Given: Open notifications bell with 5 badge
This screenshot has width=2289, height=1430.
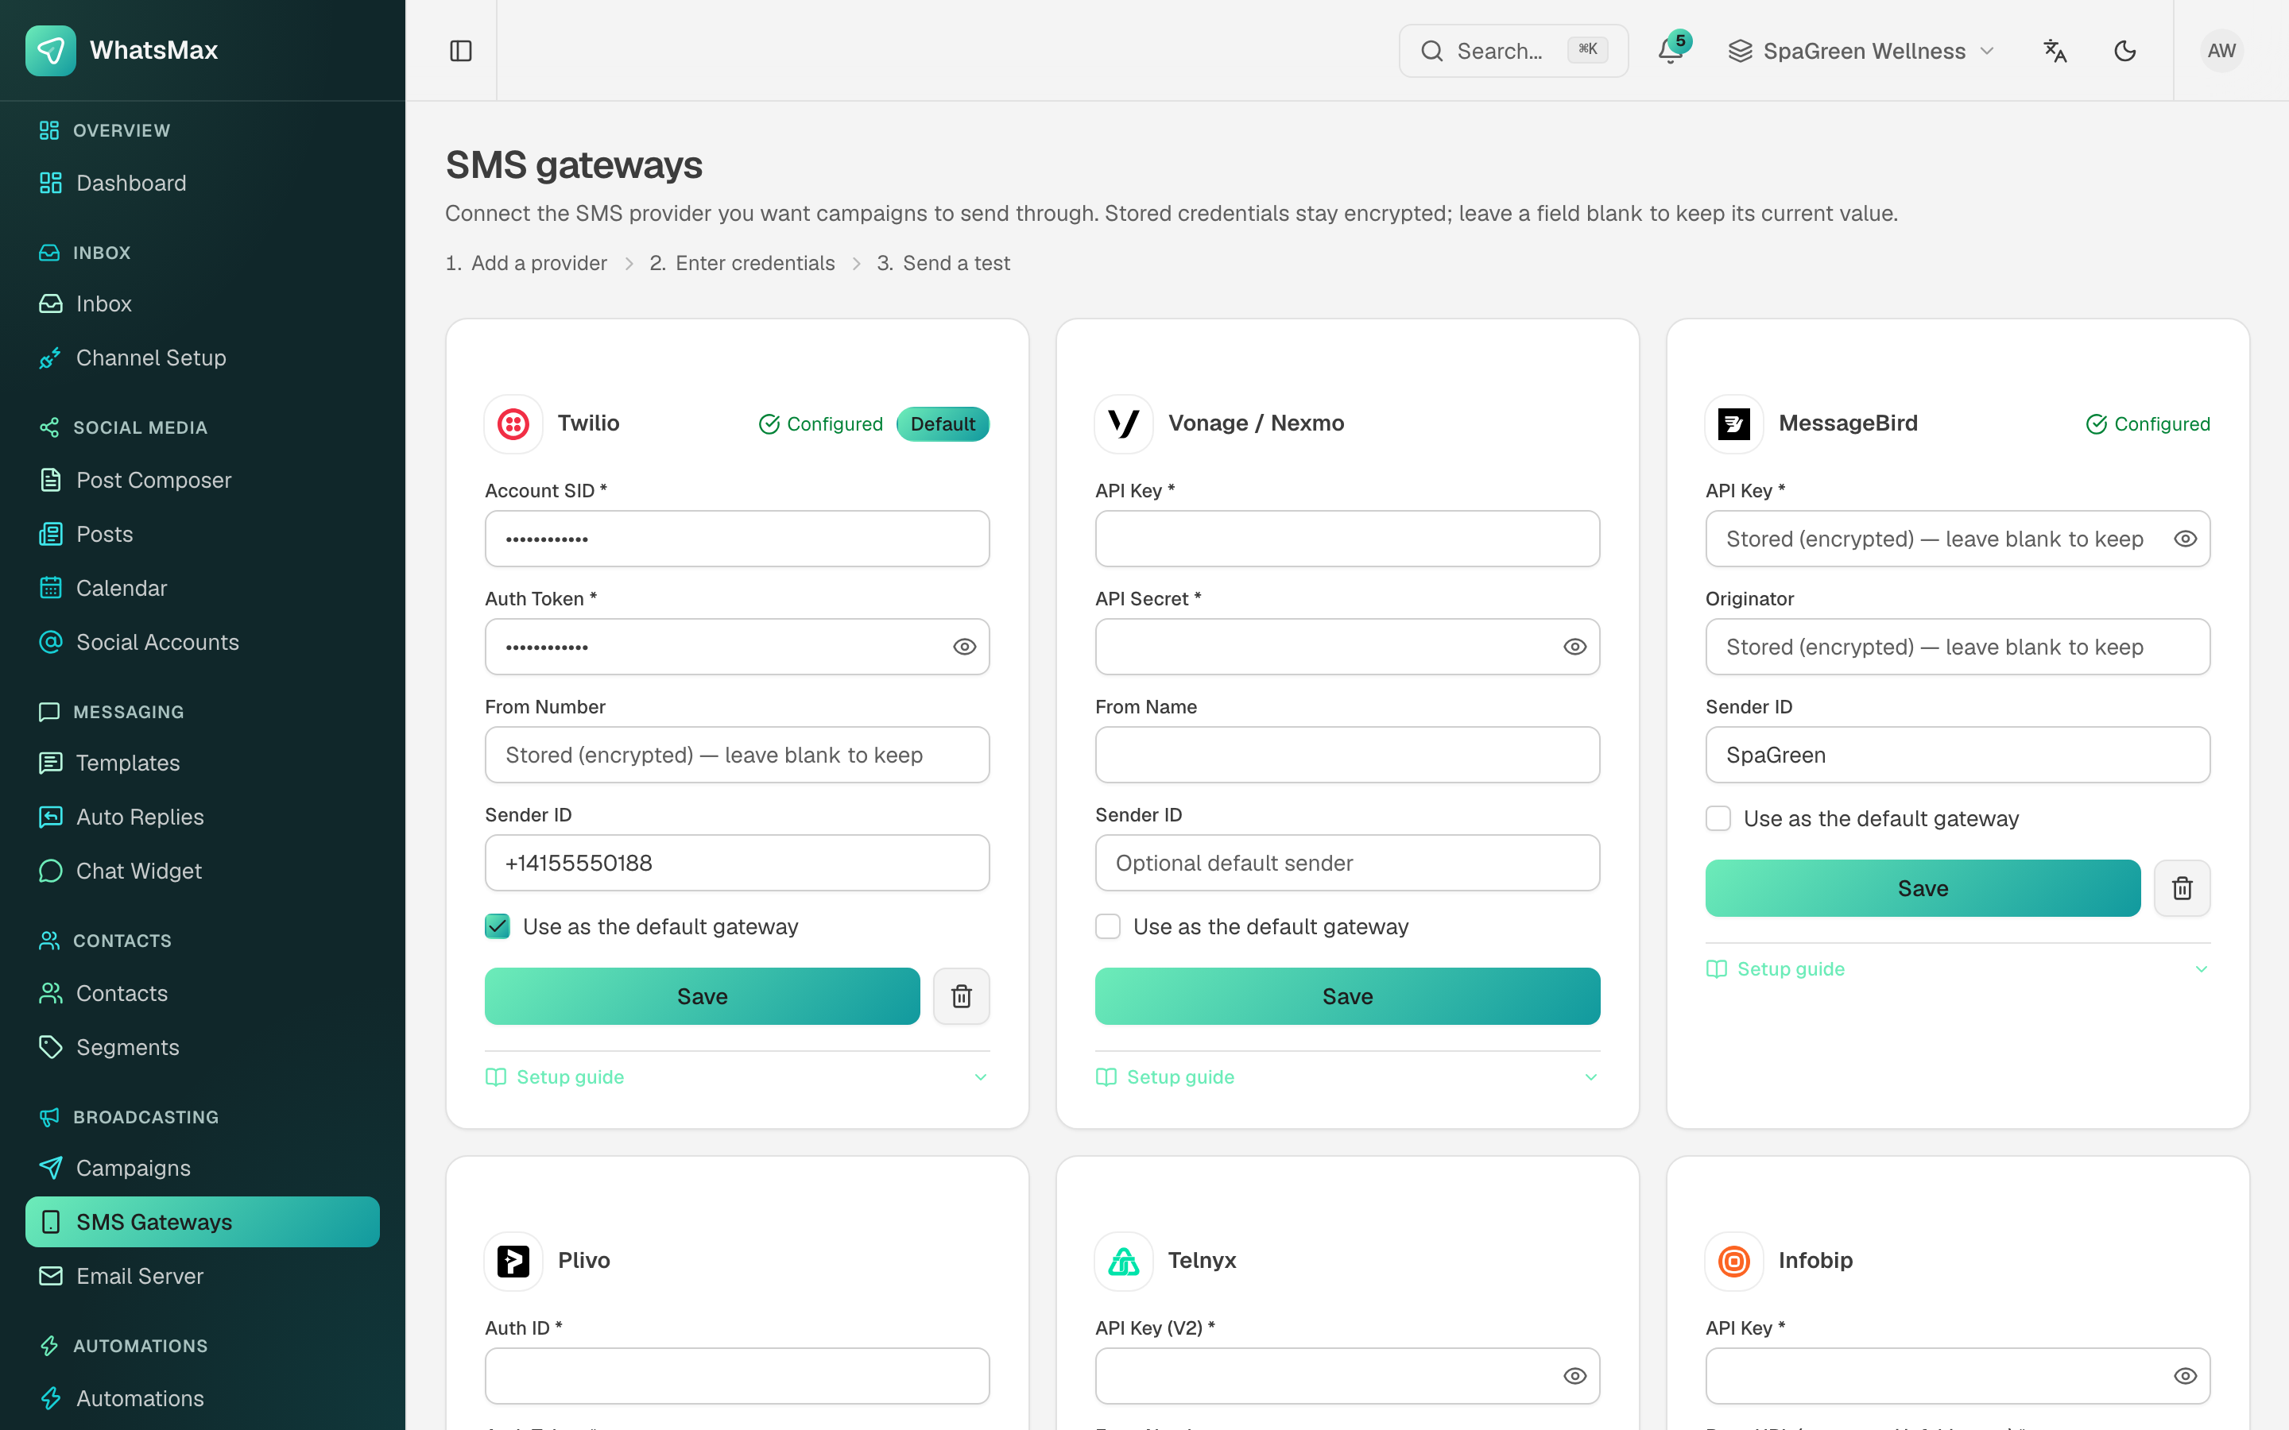Looking at the screenshot, I should coord(1671,51).
